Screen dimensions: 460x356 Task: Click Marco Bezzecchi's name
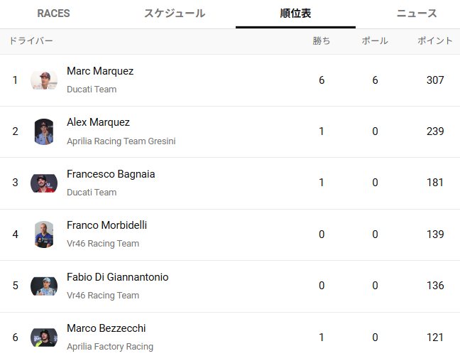[106, 328]
